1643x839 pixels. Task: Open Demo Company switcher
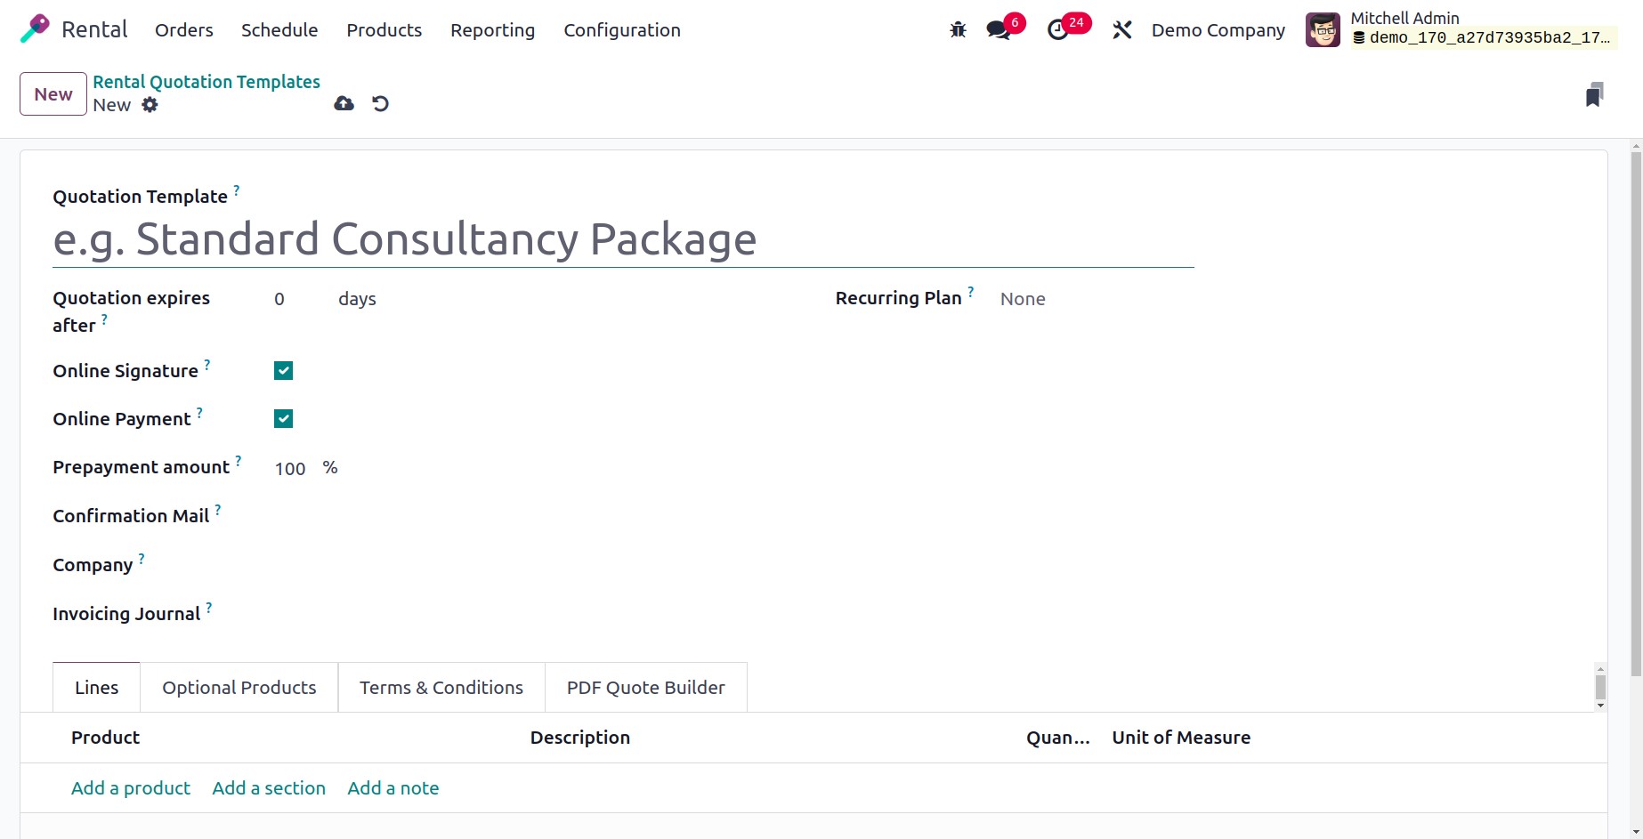(x=1218, y=30)
